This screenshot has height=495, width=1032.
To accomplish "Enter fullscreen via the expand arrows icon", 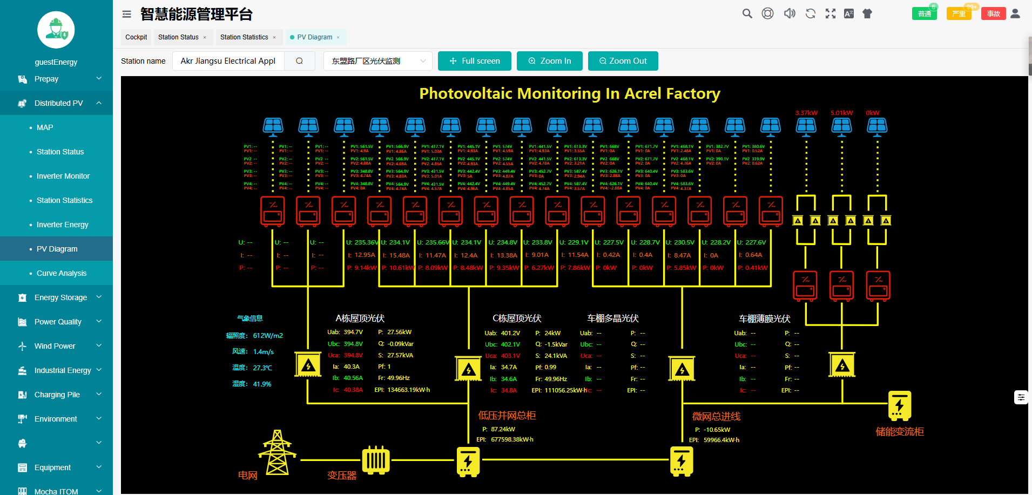I will (x=831, y=13).
